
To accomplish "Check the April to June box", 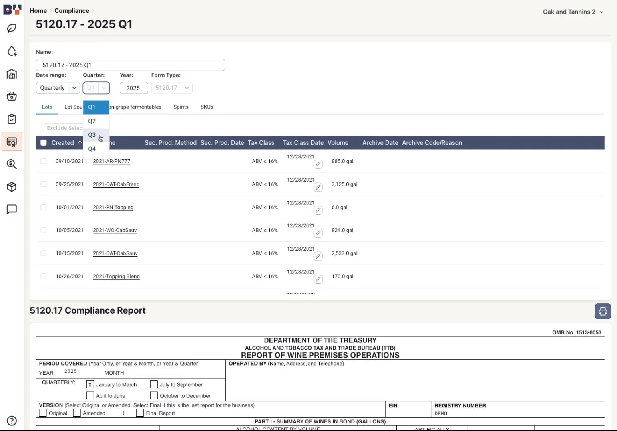I will pyautogui.click(x=90, y=395).
